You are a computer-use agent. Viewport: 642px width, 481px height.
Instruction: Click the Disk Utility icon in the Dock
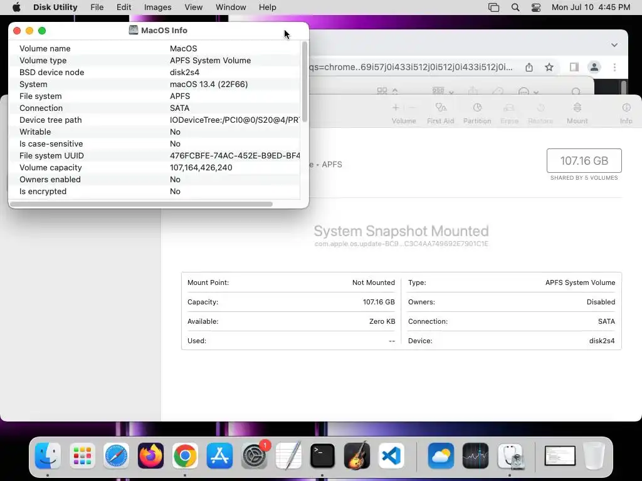[510, 456]
